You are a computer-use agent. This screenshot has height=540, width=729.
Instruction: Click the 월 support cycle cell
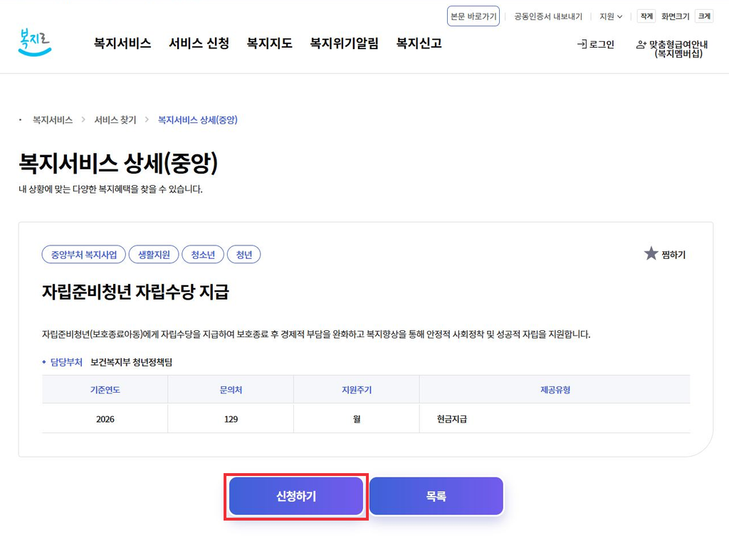357,419
